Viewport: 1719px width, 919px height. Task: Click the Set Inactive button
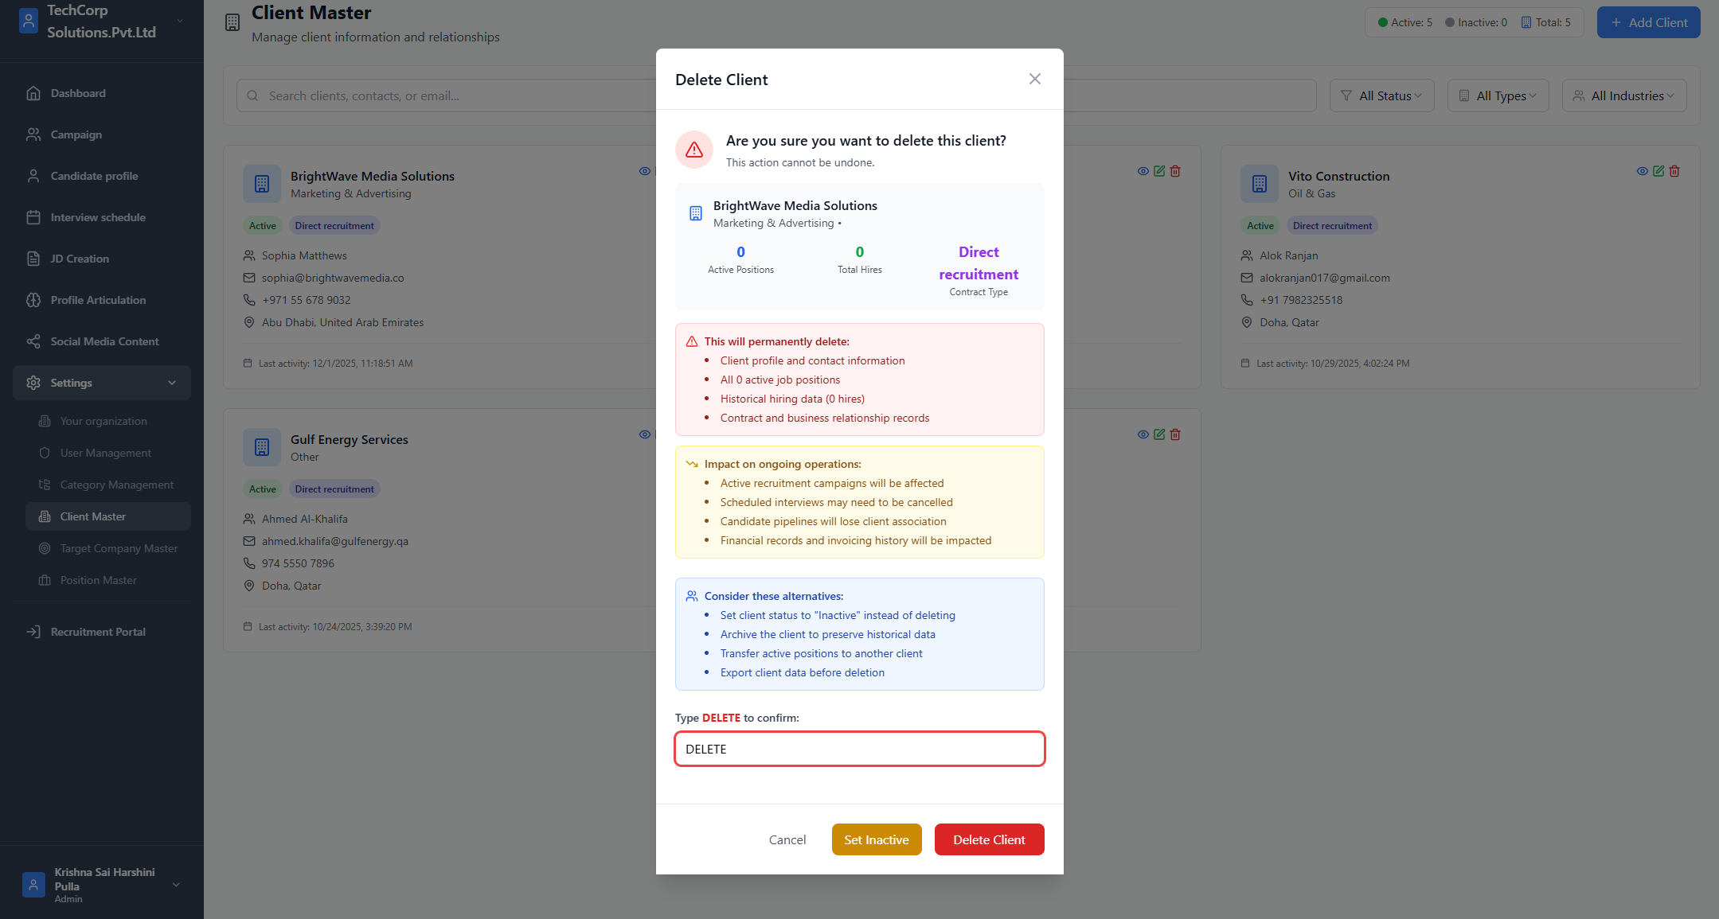point(876,839)
